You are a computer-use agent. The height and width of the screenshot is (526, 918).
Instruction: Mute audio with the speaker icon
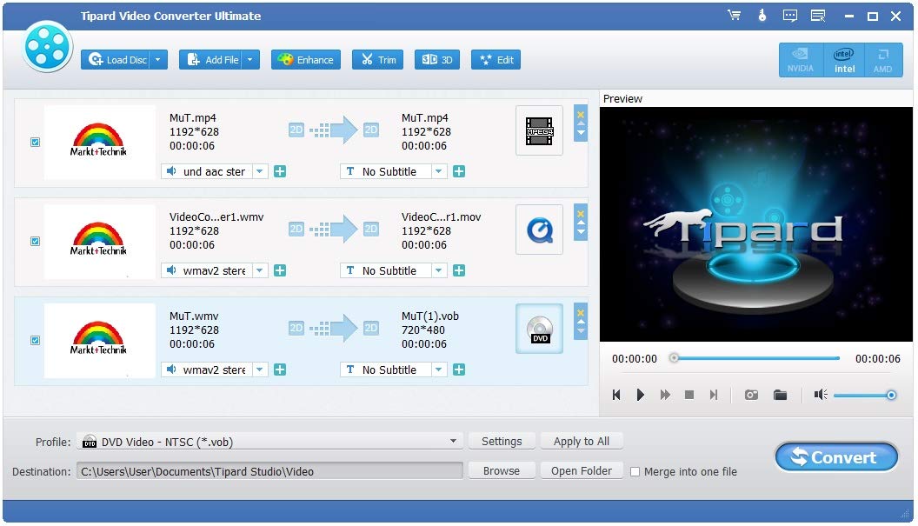coord(820,395)
